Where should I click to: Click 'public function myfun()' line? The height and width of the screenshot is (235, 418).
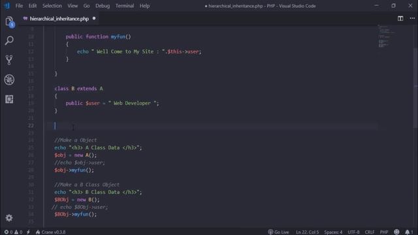click(99, 37)
